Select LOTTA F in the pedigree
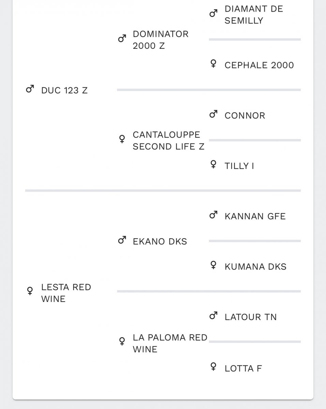326x409 pixels. click(243, 368)
